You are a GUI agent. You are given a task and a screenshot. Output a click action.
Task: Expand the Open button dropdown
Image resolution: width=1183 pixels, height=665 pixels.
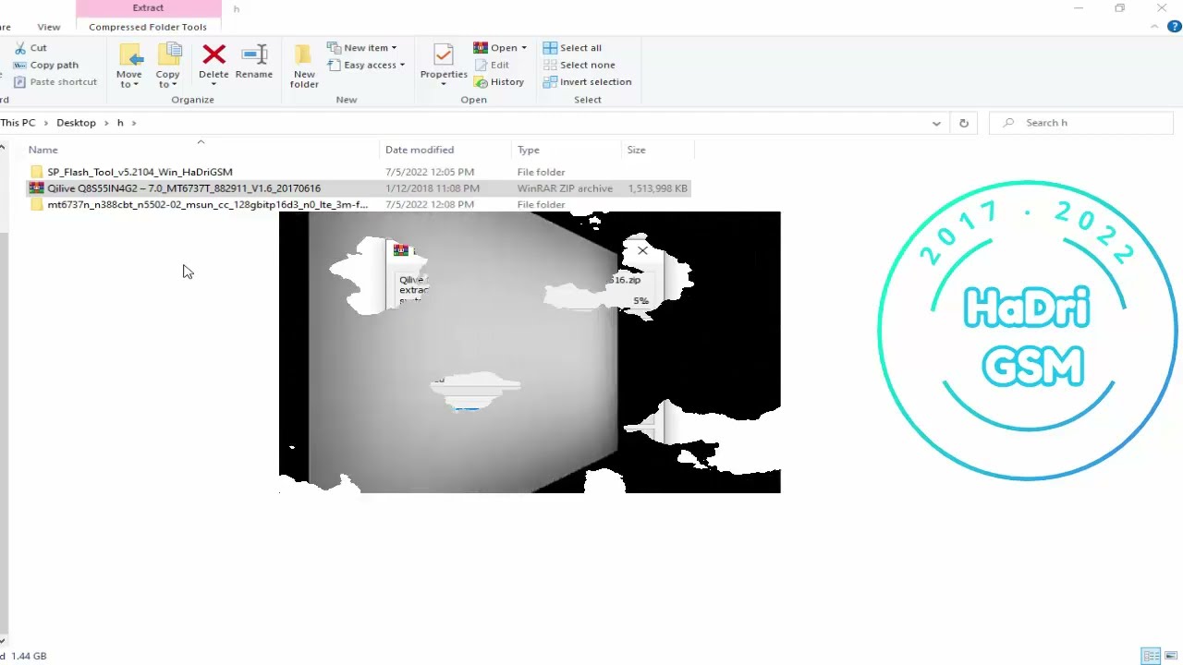[523, 48]
